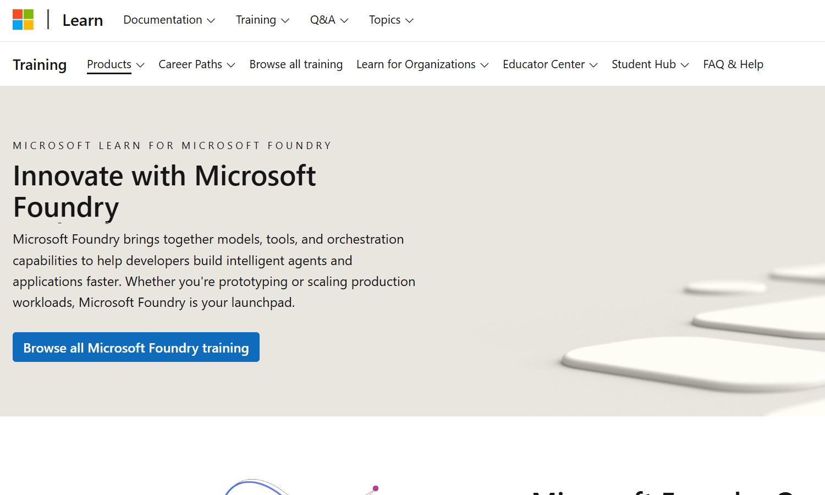Click the hero paragraph describing Microsoft Foundry
This screenshot has width=825, height=495.
213,271
